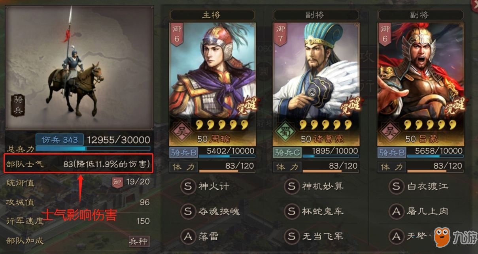Open the 无当飞军 skill details

pos(314,236)
